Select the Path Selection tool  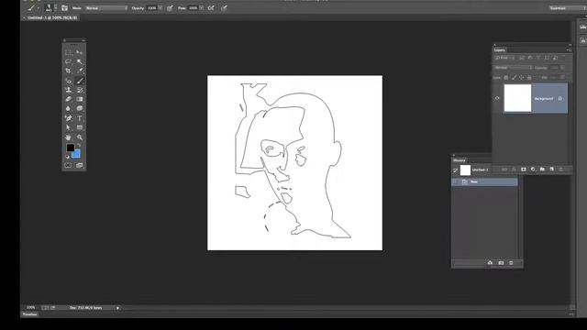tap(68, 127)
